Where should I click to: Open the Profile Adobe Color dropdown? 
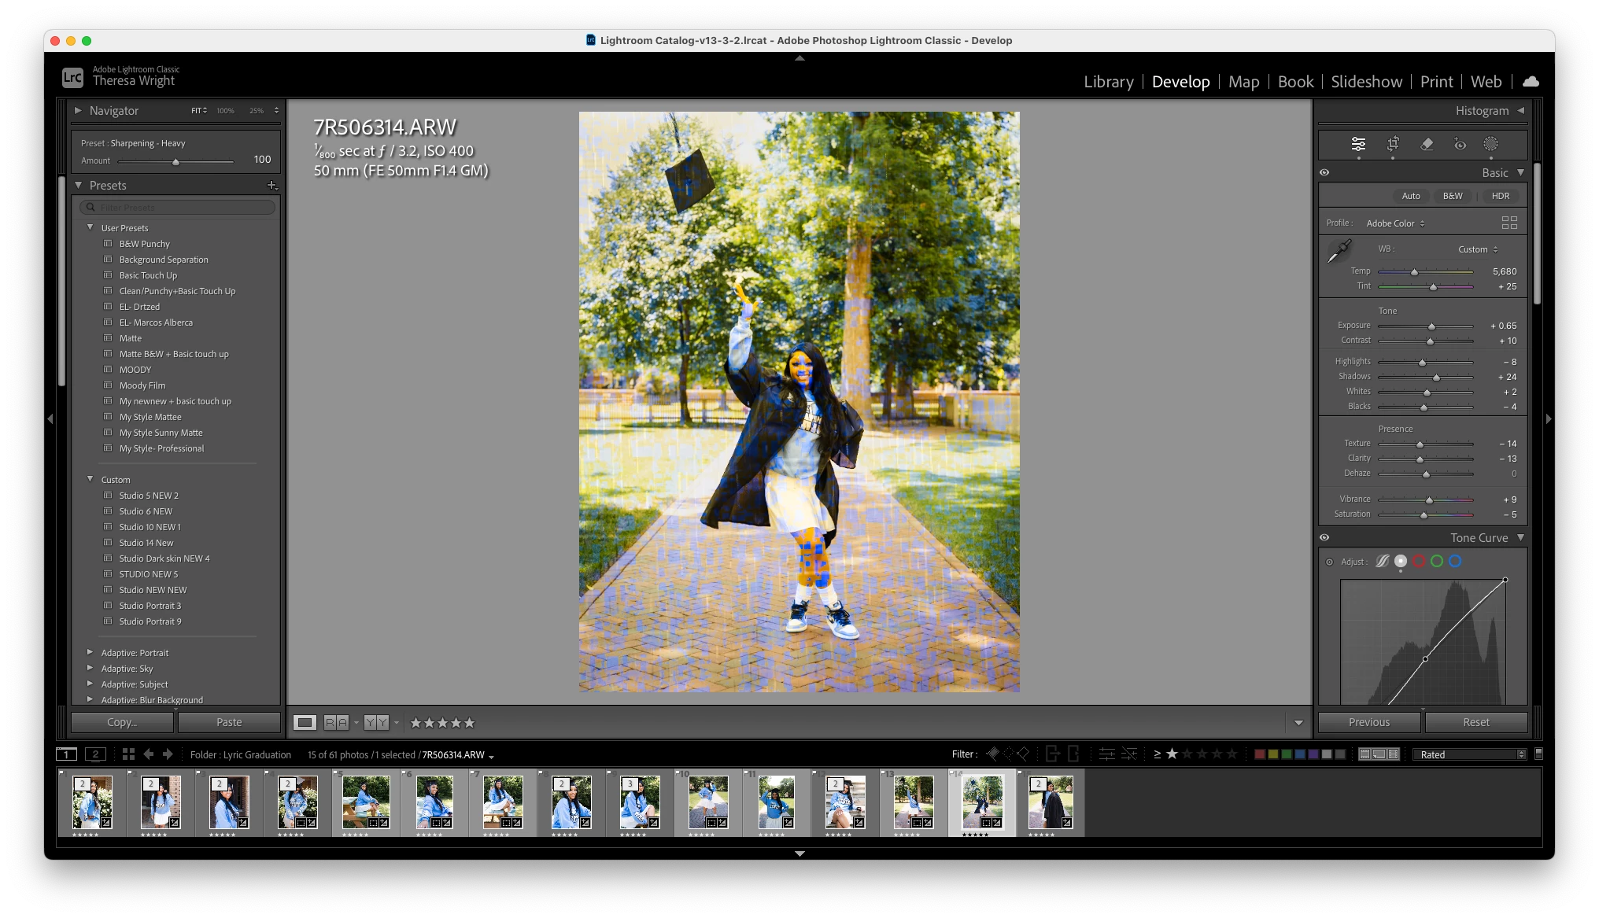[x=1395, y=223]
